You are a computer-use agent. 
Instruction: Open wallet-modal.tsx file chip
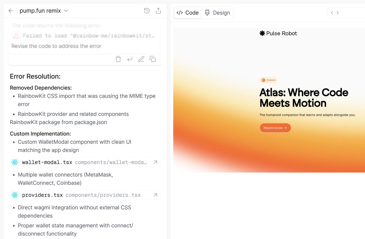point(85,162)
